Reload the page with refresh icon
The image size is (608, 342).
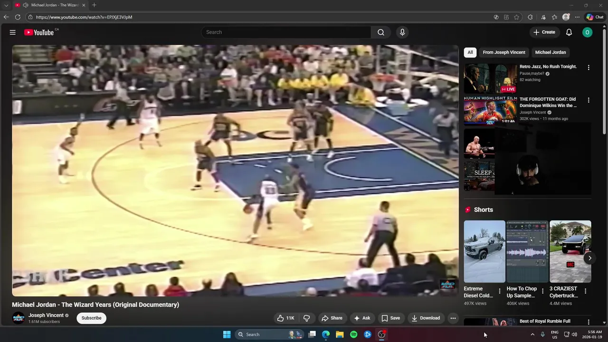tap(18, 17)
